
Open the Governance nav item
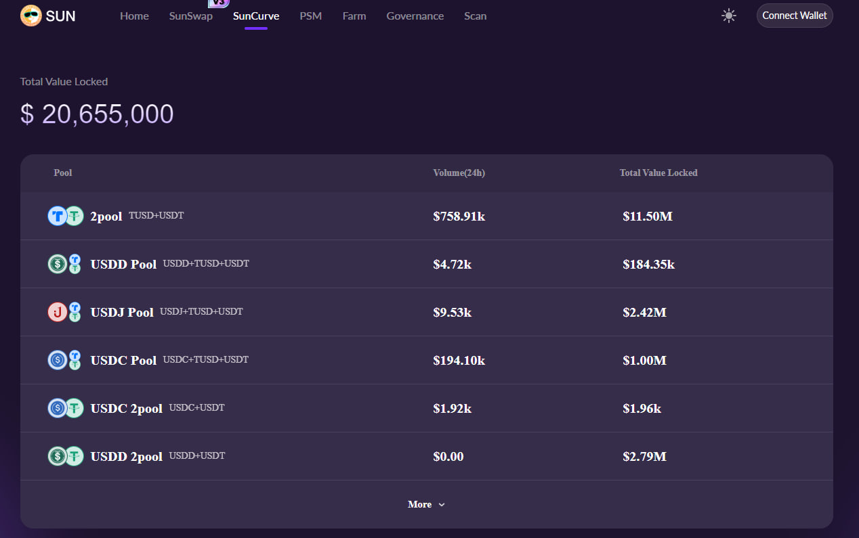[415, 16]
